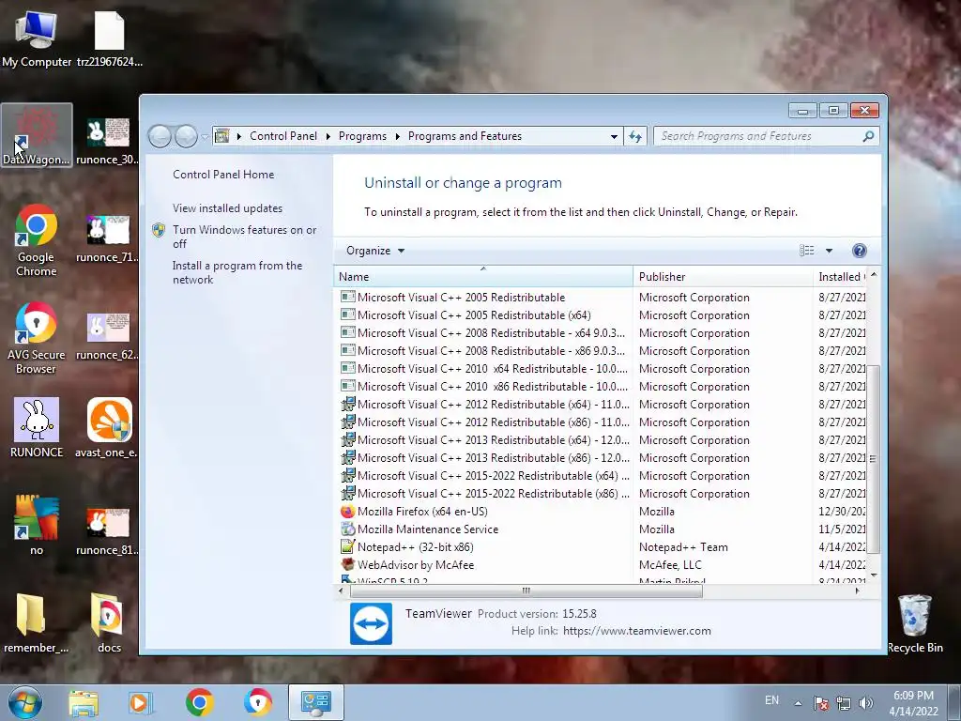Click the Forward navigation arrow
961x721 pixels.
186,136
